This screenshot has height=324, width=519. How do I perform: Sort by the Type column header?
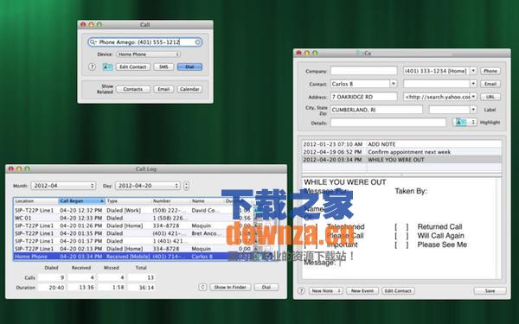tap(128, 201)
